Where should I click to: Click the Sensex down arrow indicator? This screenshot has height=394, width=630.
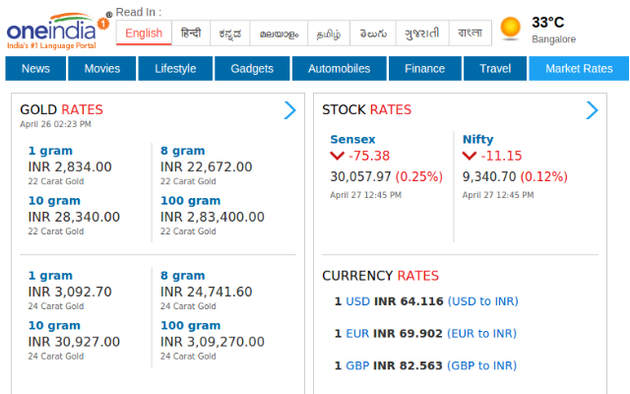point(338,156)
